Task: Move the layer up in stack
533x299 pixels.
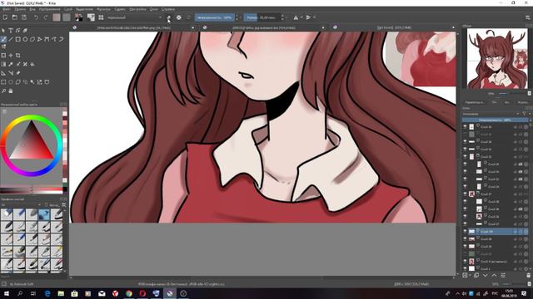Action: 494,275
